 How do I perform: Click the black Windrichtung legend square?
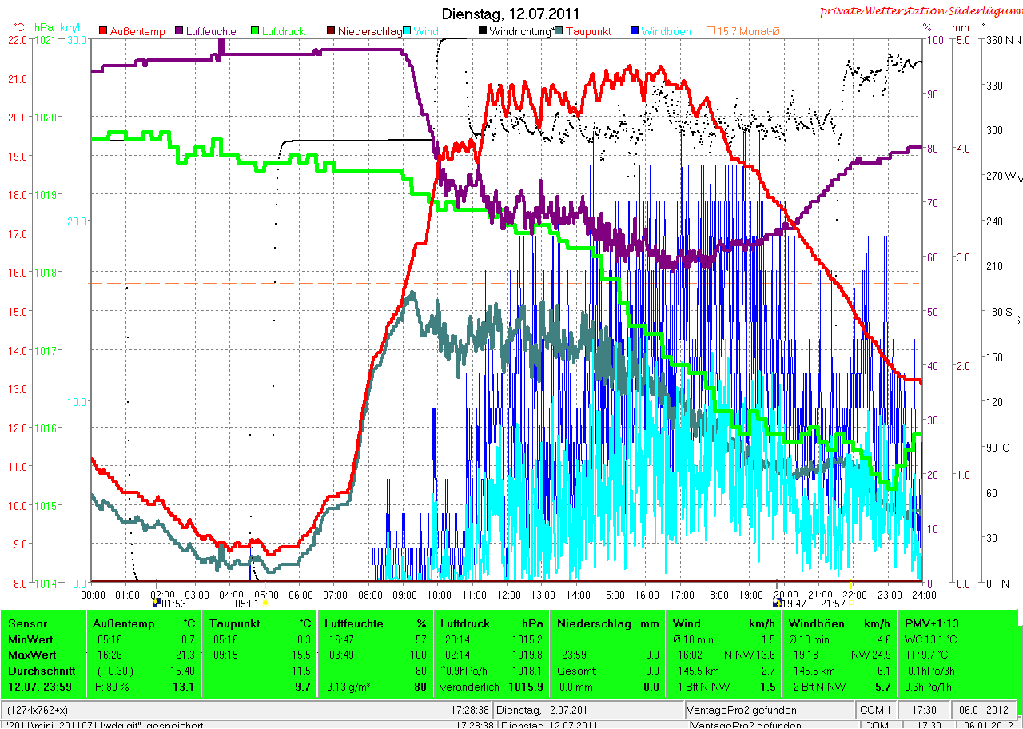(x=484, y=31)
